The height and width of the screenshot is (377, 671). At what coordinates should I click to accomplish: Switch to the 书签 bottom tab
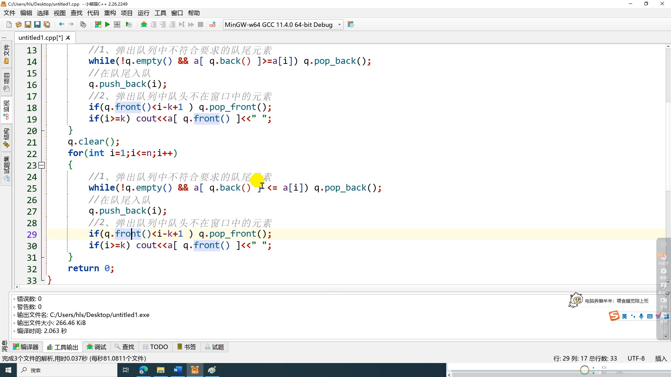coord(187,347)
